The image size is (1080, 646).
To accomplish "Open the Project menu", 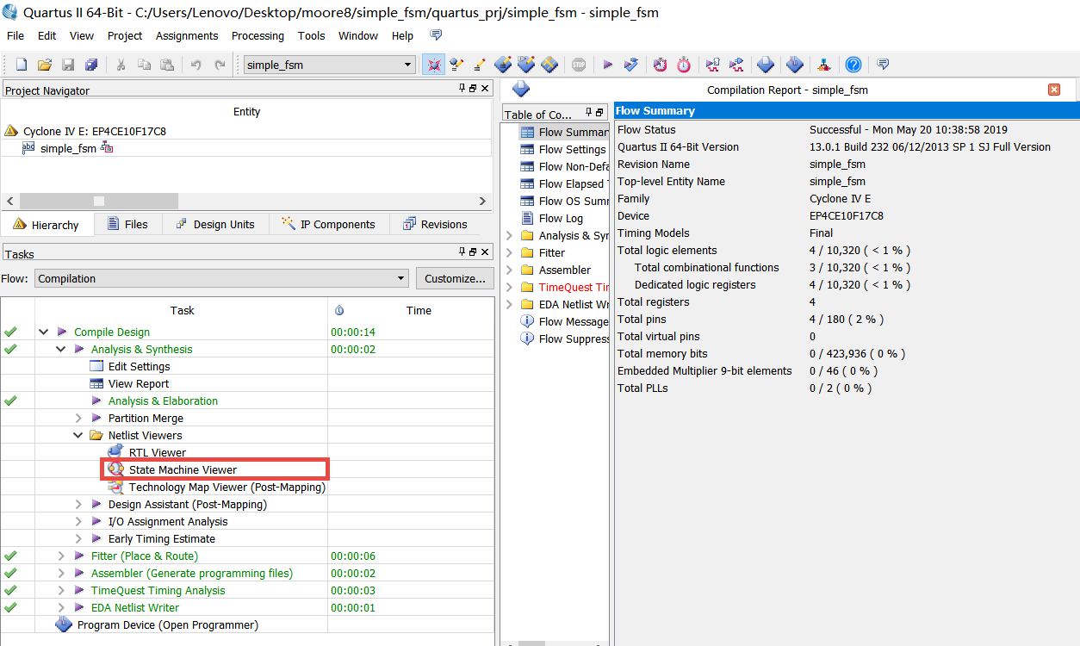I will pyautogui.click(x=125, y=35).
